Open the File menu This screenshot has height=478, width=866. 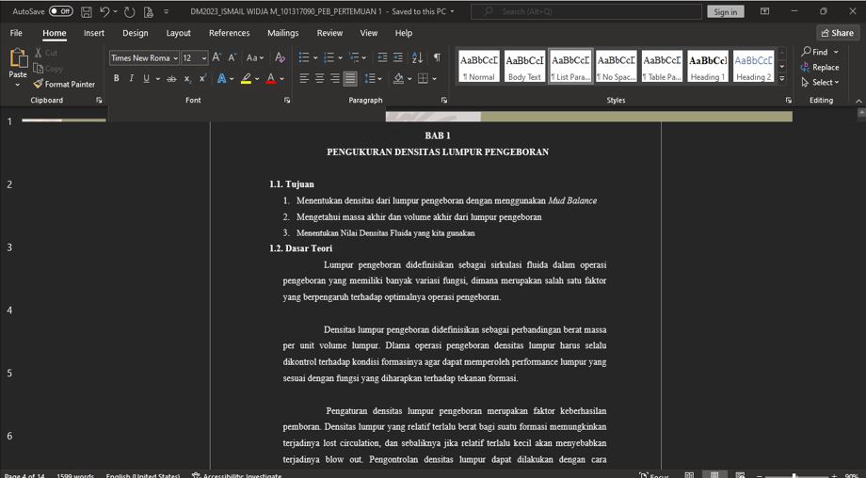16,33
